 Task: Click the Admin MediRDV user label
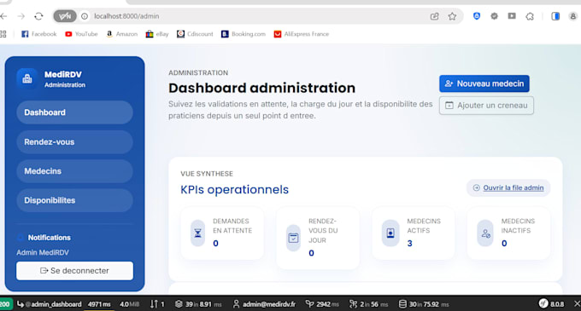[43, 253]
